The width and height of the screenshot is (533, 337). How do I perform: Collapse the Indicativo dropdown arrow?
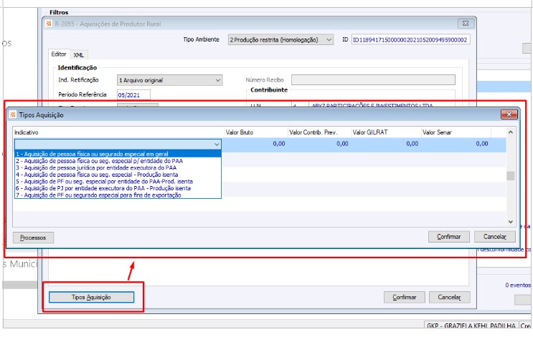(217, 145)
